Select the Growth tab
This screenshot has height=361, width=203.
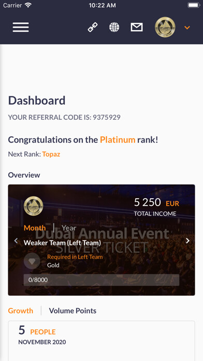pyautogui.click(x=21, y=311)
